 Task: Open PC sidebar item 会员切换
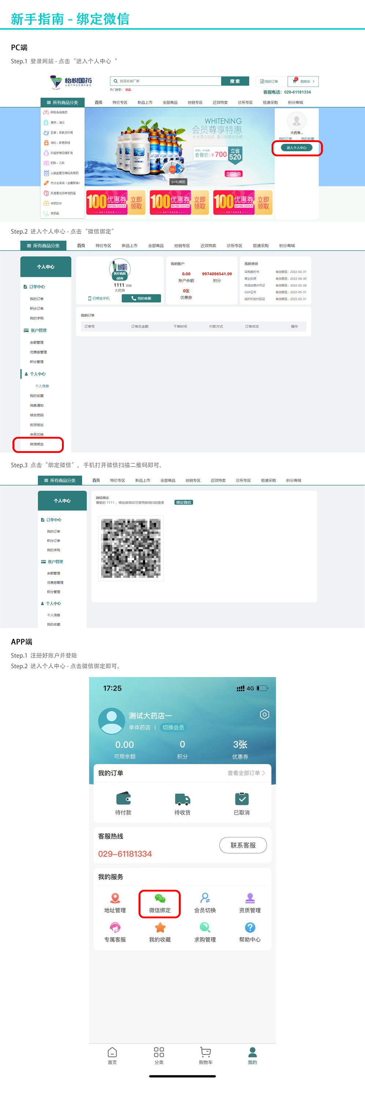coord(37,435)
